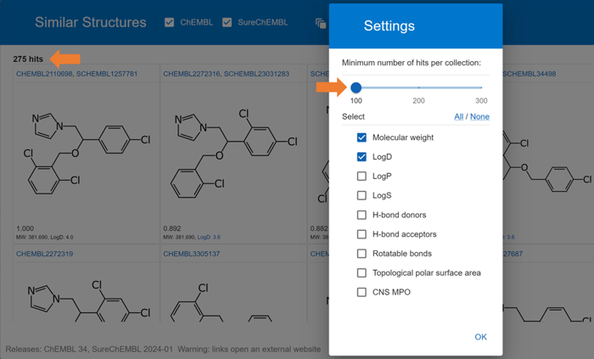This screenshot has height=359, width=594.
Task: Uncheck Molecular weight property
Action: (361, 137)
